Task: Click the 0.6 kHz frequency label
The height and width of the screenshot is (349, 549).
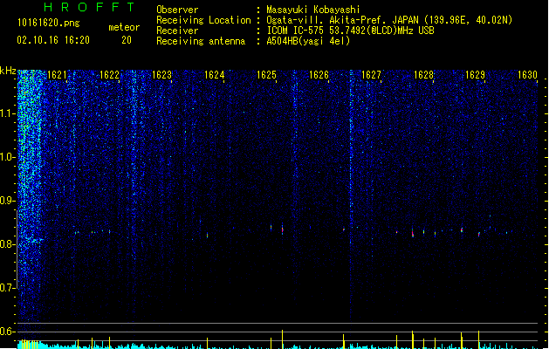Action: coord(7,332)
